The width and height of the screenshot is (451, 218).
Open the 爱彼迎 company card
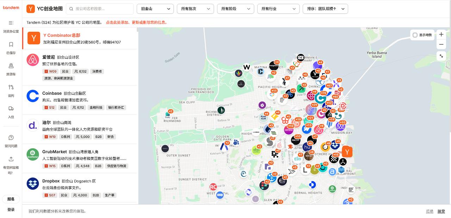pyautogui.click(x=80, y=67)
